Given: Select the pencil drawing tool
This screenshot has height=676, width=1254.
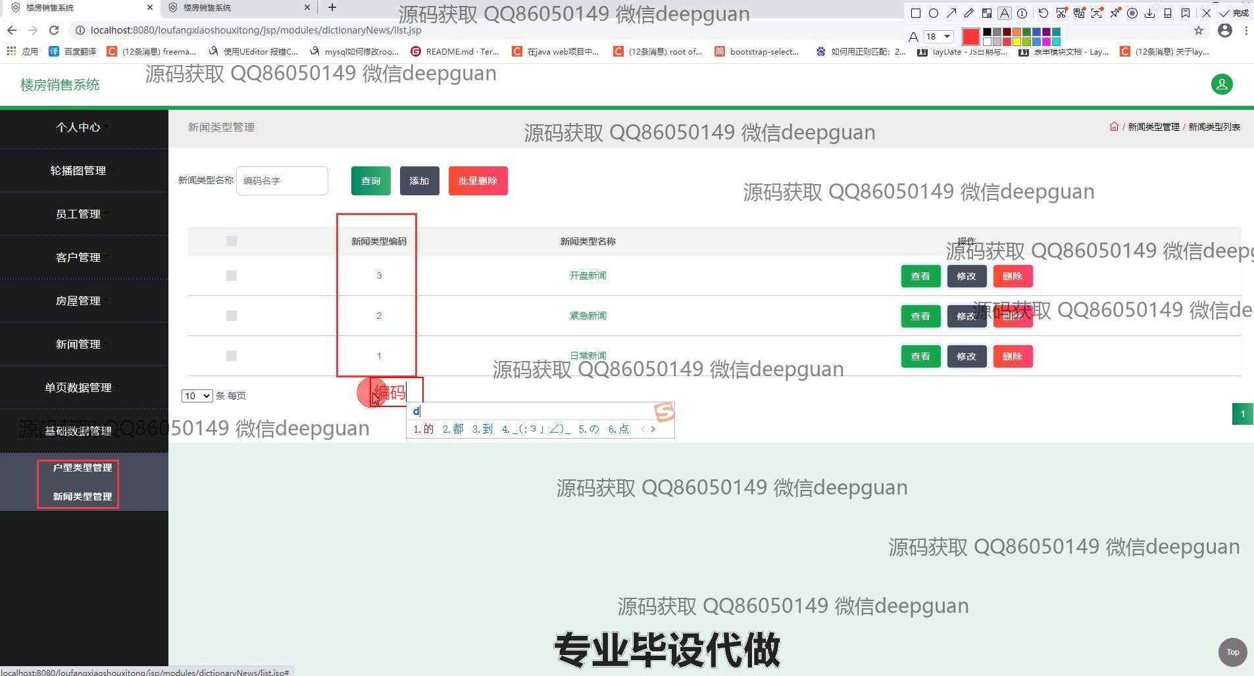Looking at the screenshot, I should [969, 13].
